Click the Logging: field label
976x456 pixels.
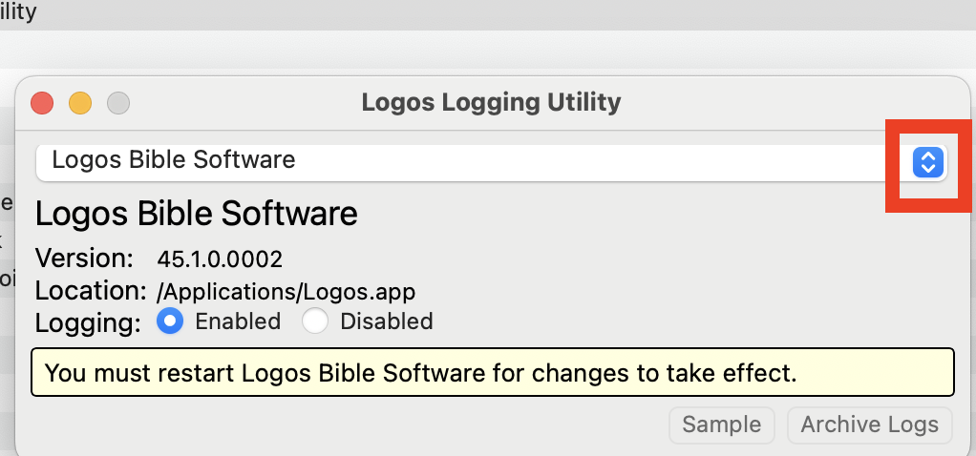point(87,322)
